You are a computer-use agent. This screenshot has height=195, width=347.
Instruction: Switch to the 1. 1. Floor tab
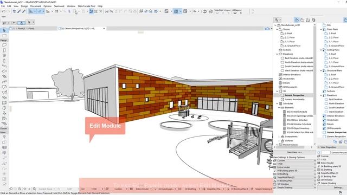click(33, 29)
